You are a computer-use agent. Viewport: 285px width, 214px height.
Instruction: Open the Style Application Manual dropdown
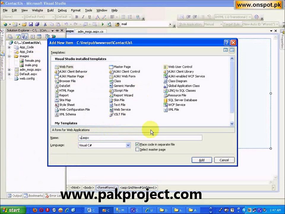[221, 24]
